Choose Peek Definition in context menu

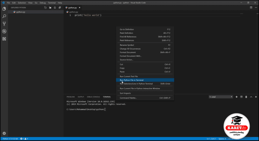145,33
